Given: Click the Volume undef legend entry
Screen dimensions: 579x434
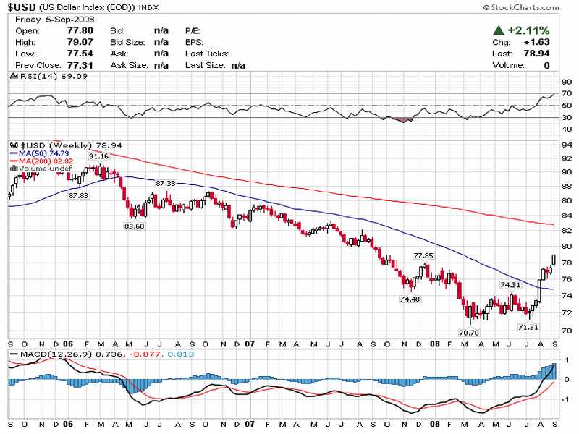Looking at the screenshot, I should (x=45, y=169).
